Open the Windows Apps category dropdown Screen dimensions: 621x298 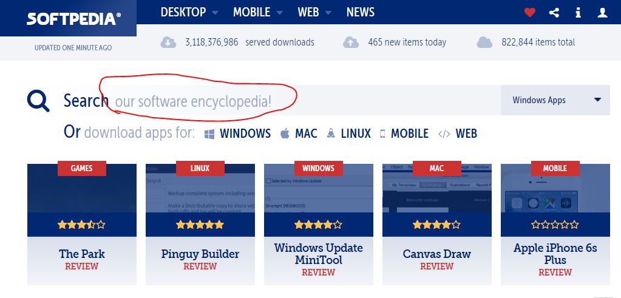tap(555, 100)
